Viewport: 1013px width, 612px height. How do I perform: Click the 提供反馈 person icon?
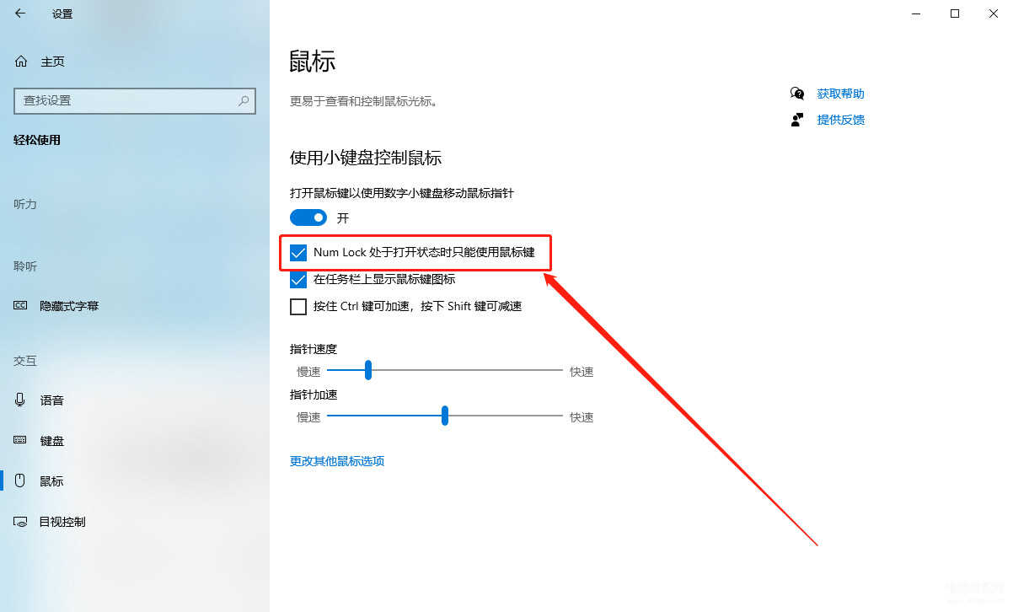click(x=797, y=120)
